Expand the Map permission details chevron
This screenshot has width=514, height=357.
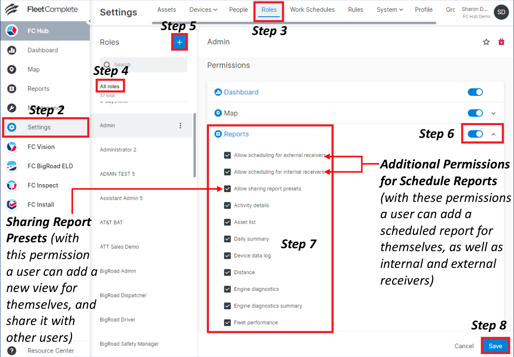click(x=493, y=113)
